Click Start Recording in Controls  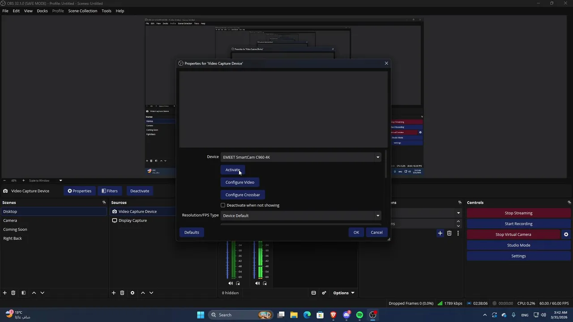518,224
